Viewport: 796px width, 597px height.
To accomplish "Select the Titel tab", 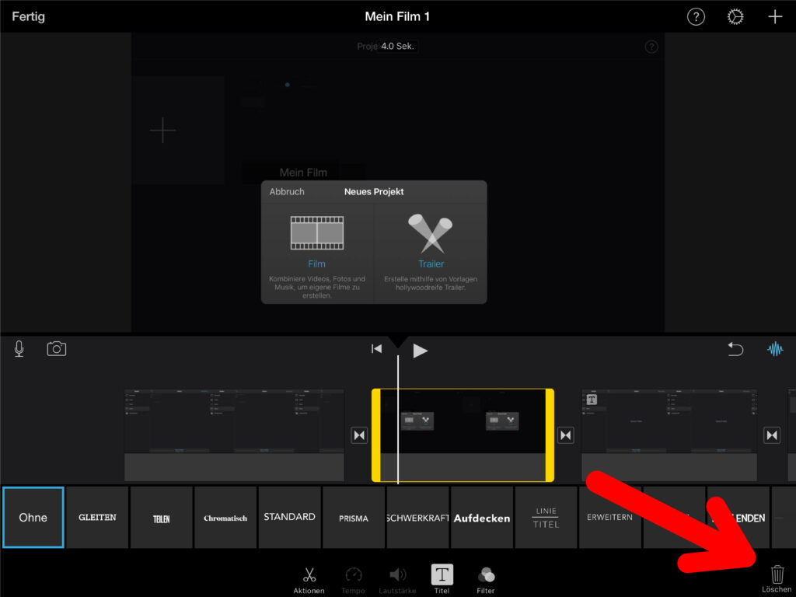I will [442, 579].
